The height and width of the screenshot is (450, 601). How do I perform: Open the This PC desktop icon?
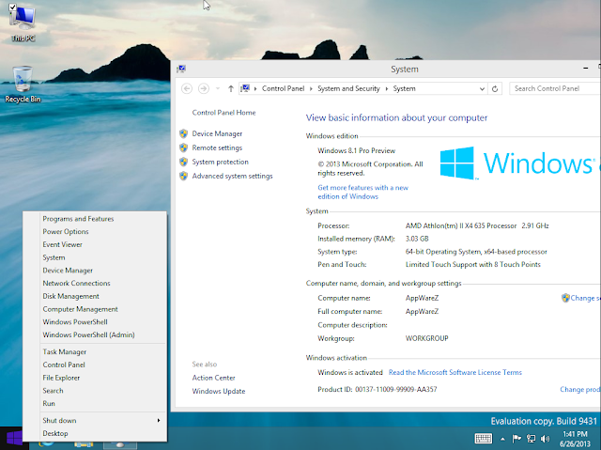coord(23,23)
